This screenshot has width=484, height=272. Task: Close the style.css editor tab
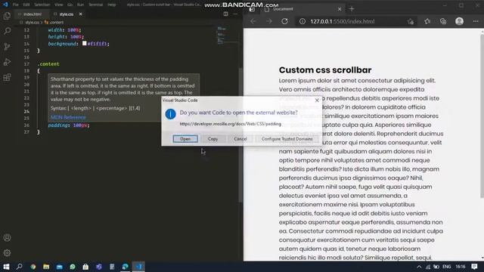(x=81, y=14)
